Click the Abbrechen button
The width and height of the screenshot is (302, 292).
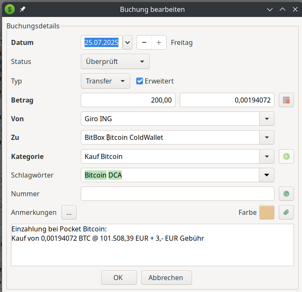tap(167, 278)
